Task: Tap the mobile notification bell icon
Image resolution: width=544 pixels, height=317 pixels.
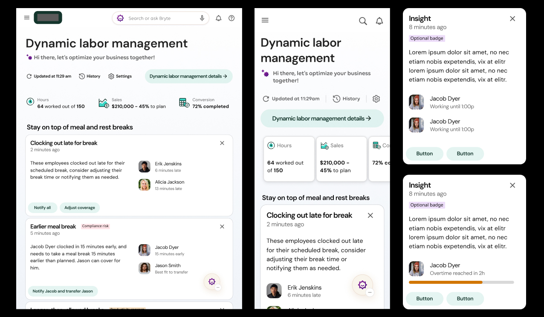Action: [x=379, y=21]
